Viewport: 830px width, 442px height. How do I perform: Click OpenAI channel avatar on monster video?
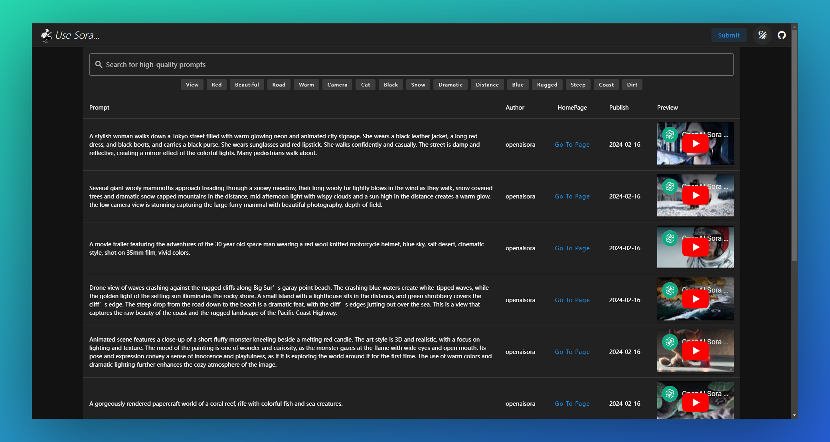(670, 342)
